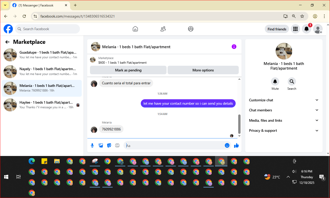Open File Explorer from the taskbar
The height and width of the screenshot is (198, 330).
pos(57,161)
